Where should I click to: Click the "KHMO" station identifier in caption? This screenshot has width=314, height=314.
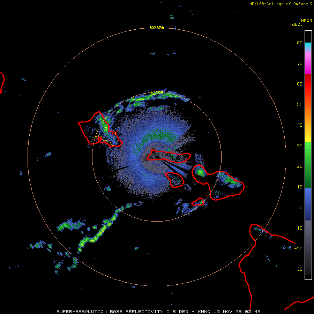(x=204, y=312)
